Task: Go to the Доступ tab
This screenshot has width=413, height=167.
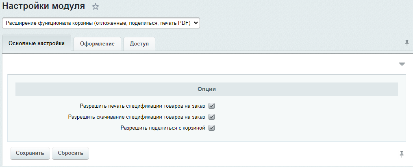Action: point(139,44)
